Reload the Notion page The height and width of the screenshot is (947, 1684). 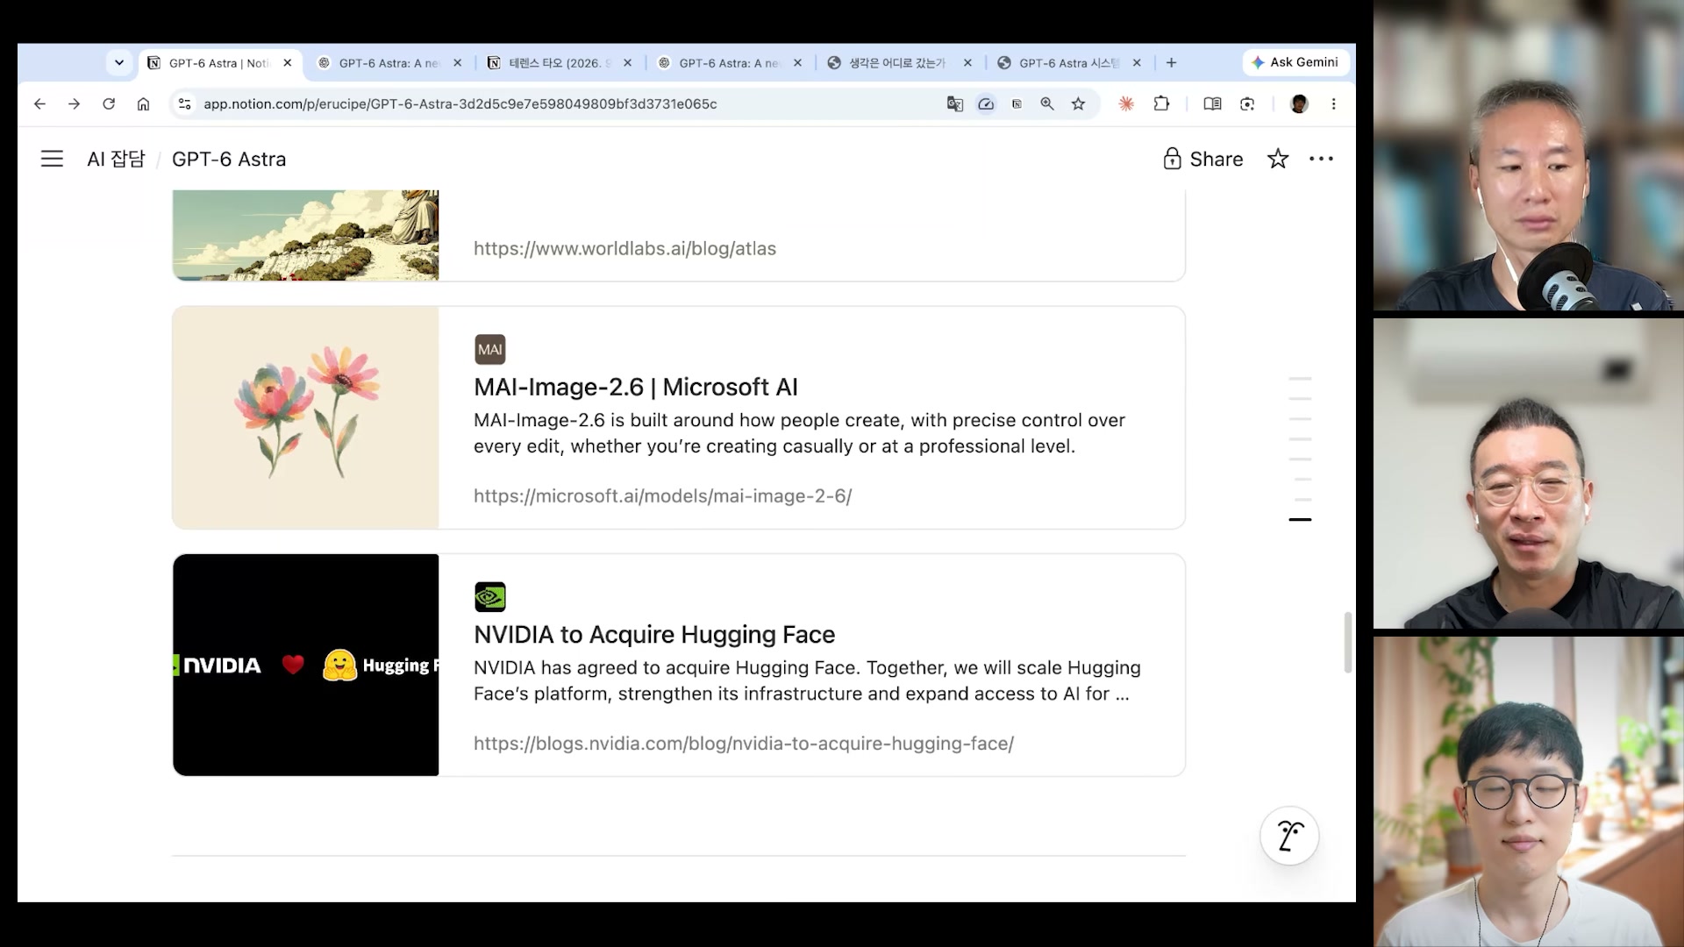[109, 103]
